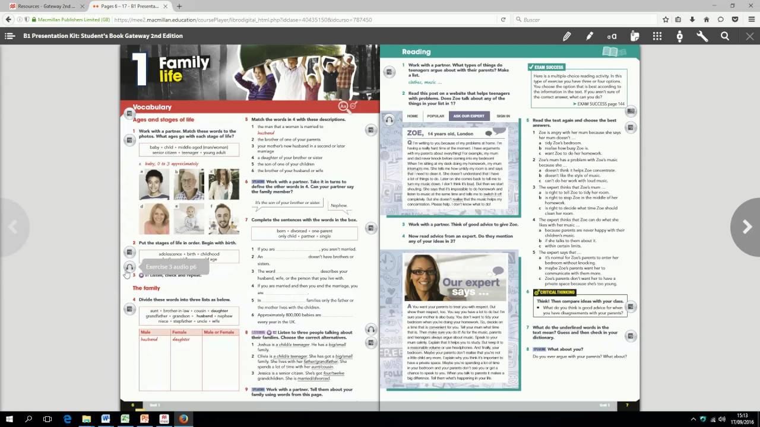
Task: Open the grid apps menu icon
Action: pyautogui.click(x=657, y=36)
